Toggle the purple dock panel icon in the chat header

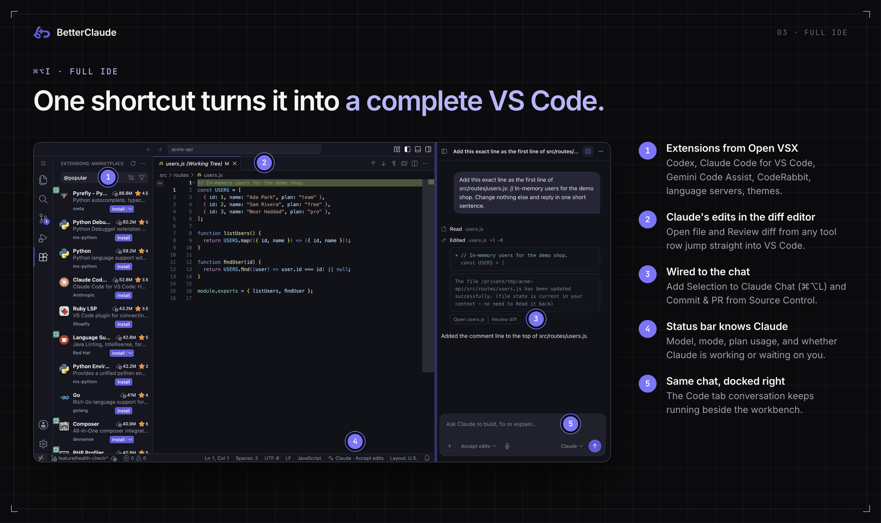588,151
